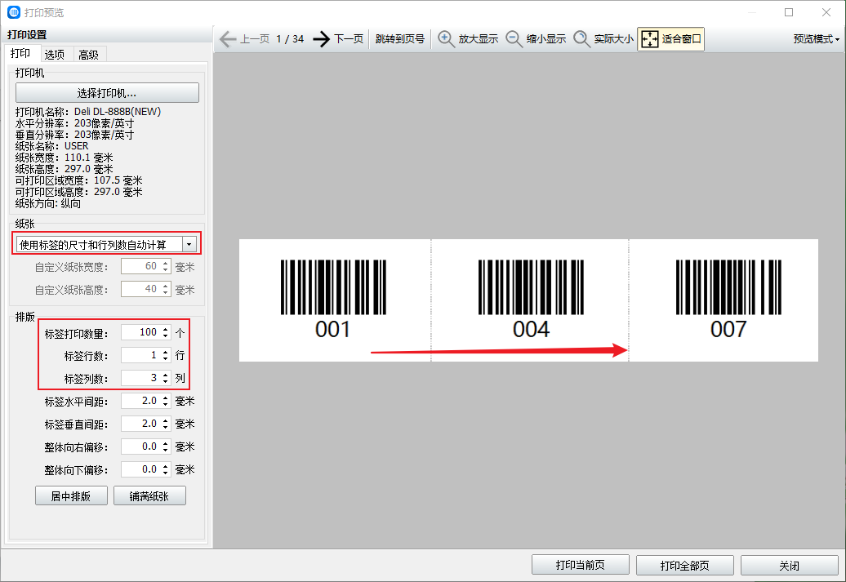Viewport: 846px width, 582px height.
Task: Click the 标签打印数量 input field
Action: click(x=140, y=332)
